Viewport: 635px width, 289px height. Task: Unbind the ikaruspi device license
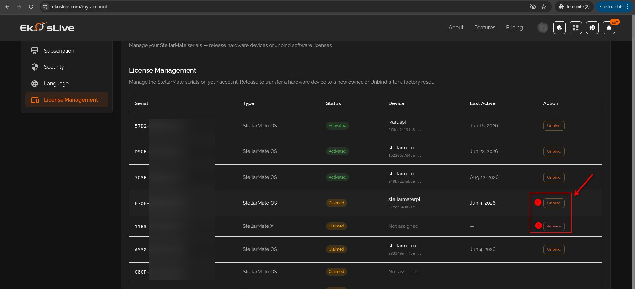(x=554, y=126)
